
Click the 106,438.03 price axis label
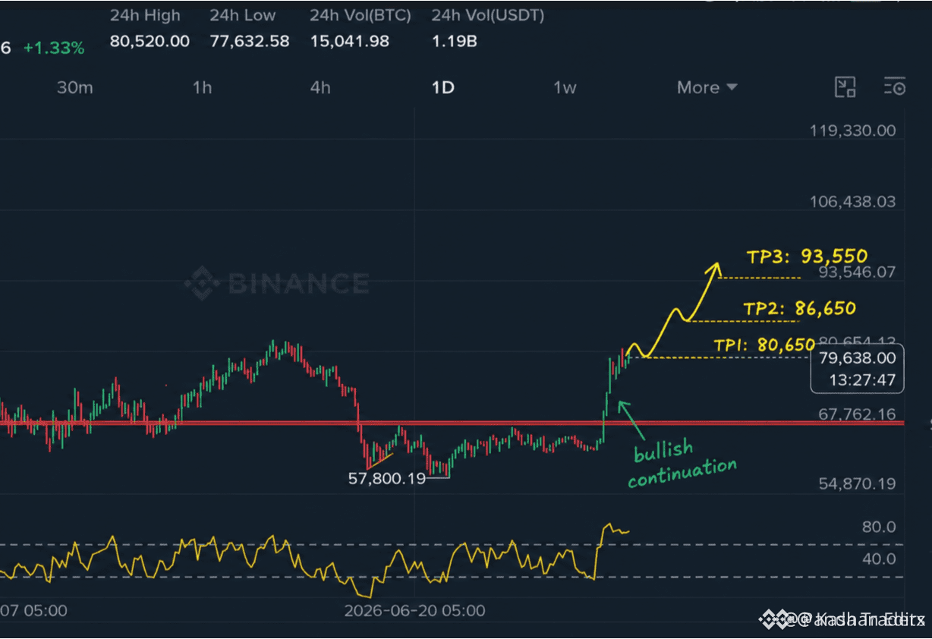coord(853,202)
